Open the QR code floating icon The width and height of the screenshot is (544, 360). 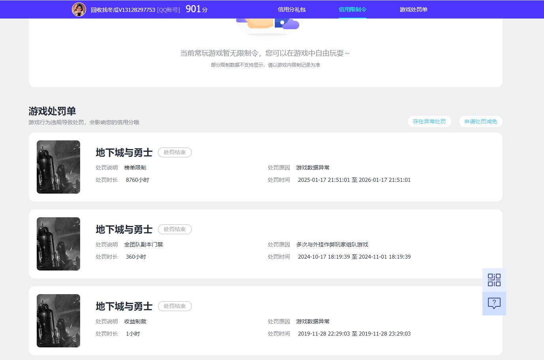coord(494,280)
